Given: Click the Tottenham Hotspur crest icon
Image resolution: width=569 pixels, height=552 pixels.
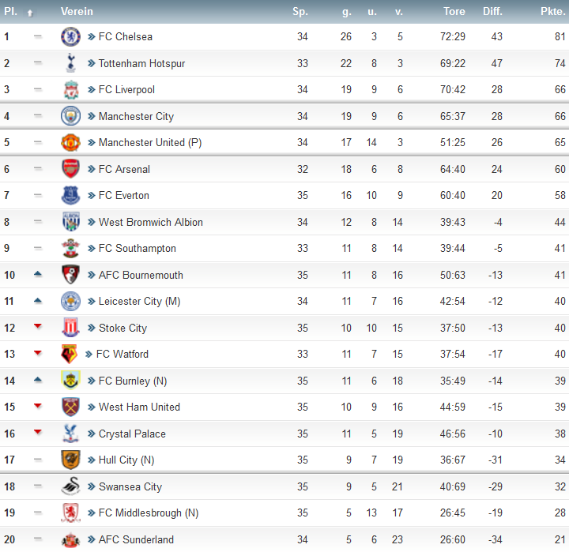Looking at the screenshot, I should [71, 63].
